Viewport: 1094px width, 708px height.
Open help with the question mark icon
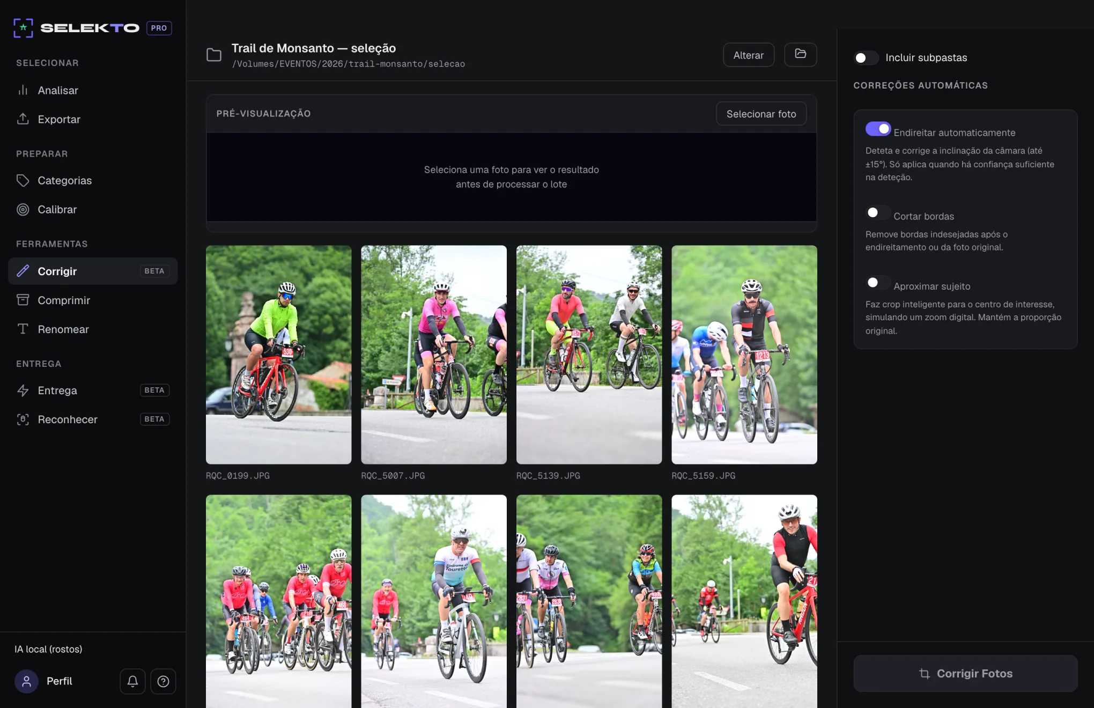tap(163, 681)
